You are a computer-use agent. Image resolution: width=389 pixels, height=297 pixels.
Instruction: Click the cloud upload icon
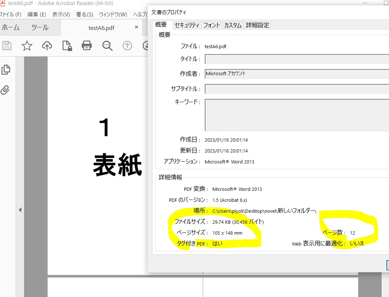pyautogui.click(x=47, y=46)
